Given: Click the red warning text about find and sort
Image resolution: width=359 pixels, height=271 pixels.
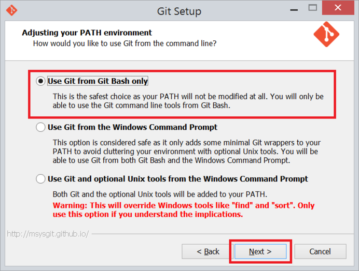Looking at the screenshot, I should tap(184, 210).
